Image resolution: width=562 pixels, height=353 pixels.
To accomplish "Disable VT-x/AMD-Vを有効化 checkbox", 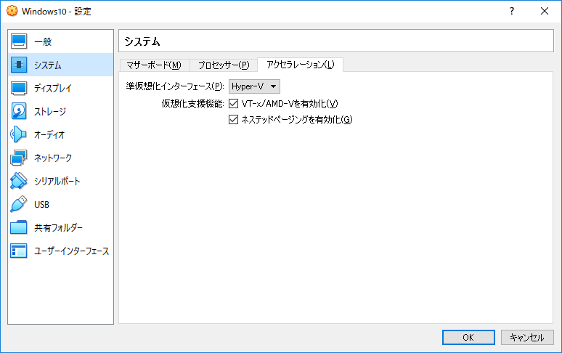I will (x=233, y=104).
